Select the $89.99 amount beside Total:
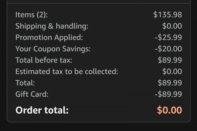197x131 pixels. [x=170, y=83]
